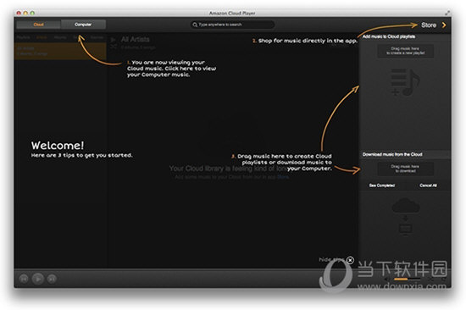
Task: Click the yellow minimize window button
Action: pos(25,13)
